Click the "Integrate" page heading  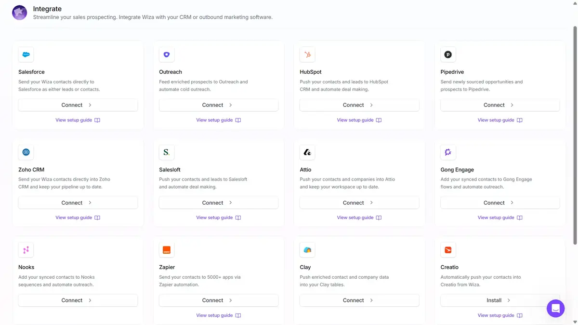(47, 9)
